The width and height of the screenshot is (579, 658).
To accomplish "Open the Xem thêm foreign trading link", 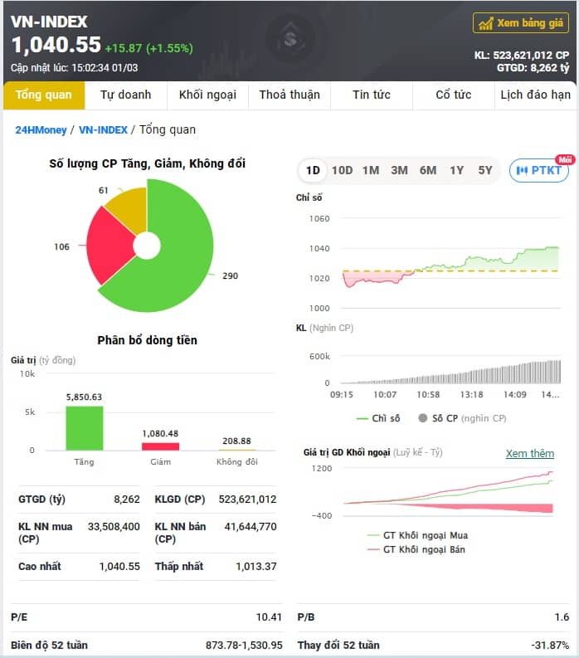I will [x=530, y=454].
